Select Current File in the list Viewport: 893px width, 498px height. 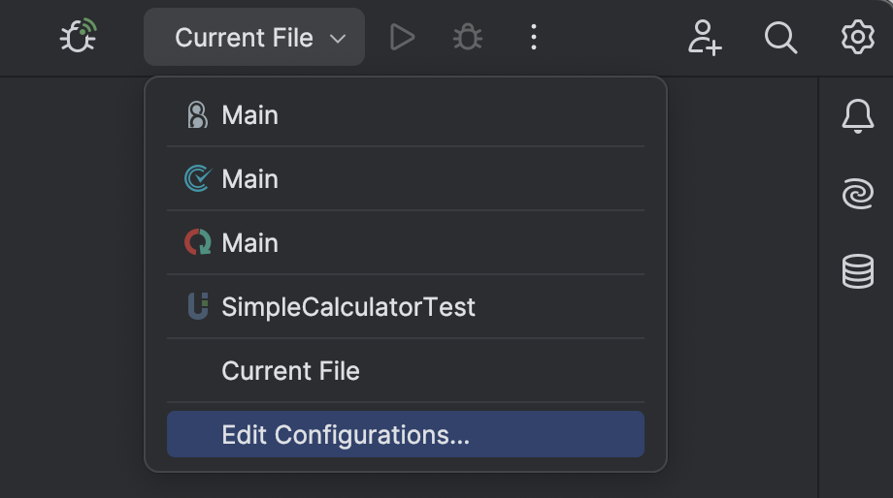(406, 371)
